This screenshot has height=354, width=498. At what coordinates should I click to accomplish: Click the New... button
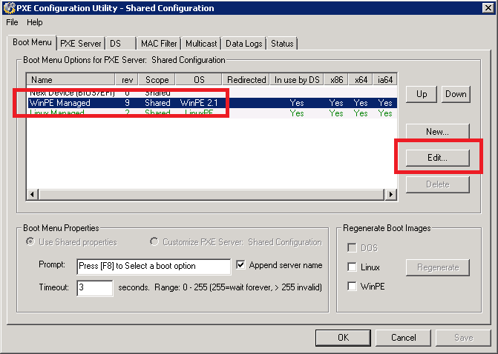coord(437,132)
